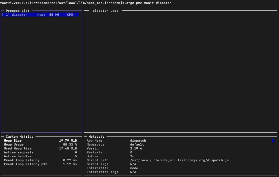Focus the dispatch Logs panel title
279x177 pixels.
click(x=105, y=11)
